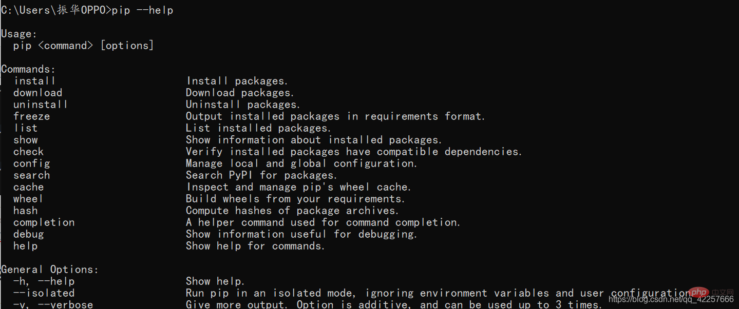
Task: Click the typed 'pip --help' command
Action: [143, 10]
